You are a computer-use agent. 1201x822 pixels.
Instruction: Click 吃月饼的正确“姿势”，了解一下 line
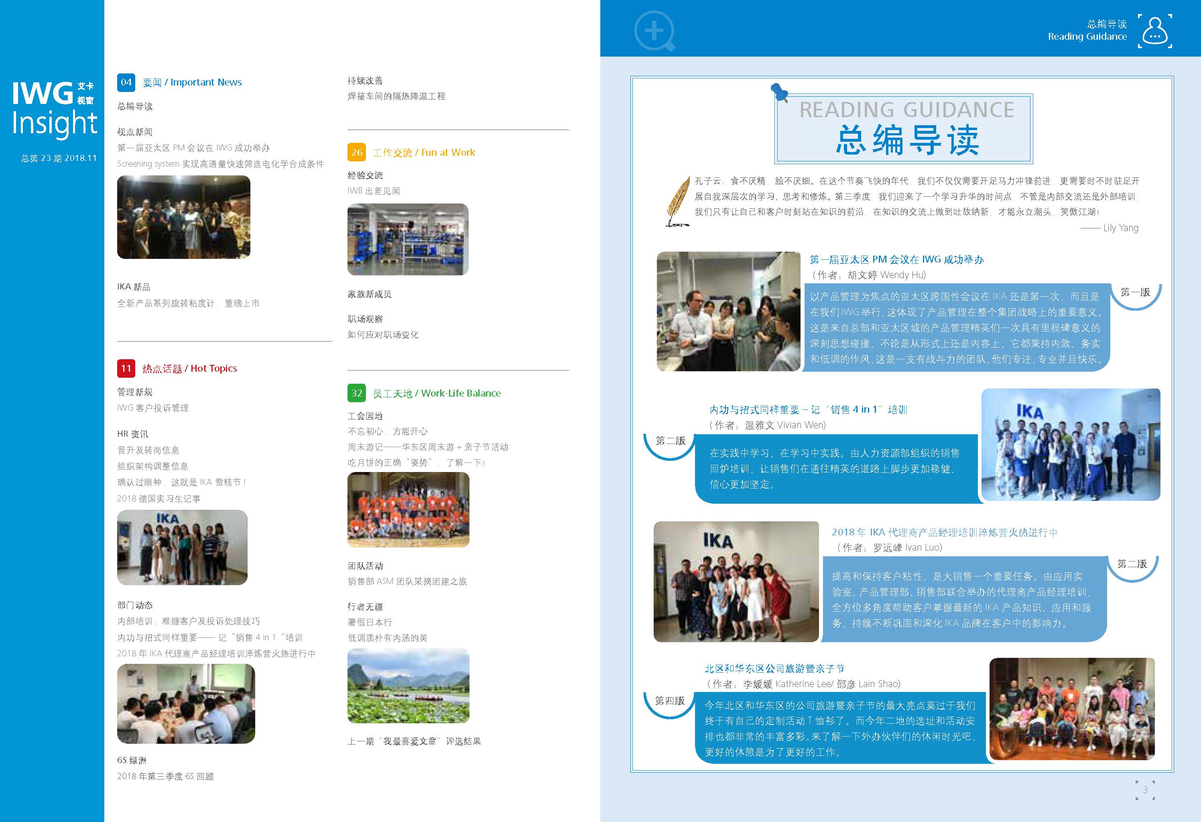coord(417,462)
